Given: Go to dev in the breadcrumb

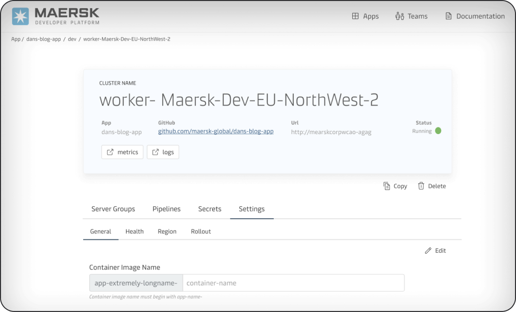Looking at the screenshot, I should tap(72, 39).
